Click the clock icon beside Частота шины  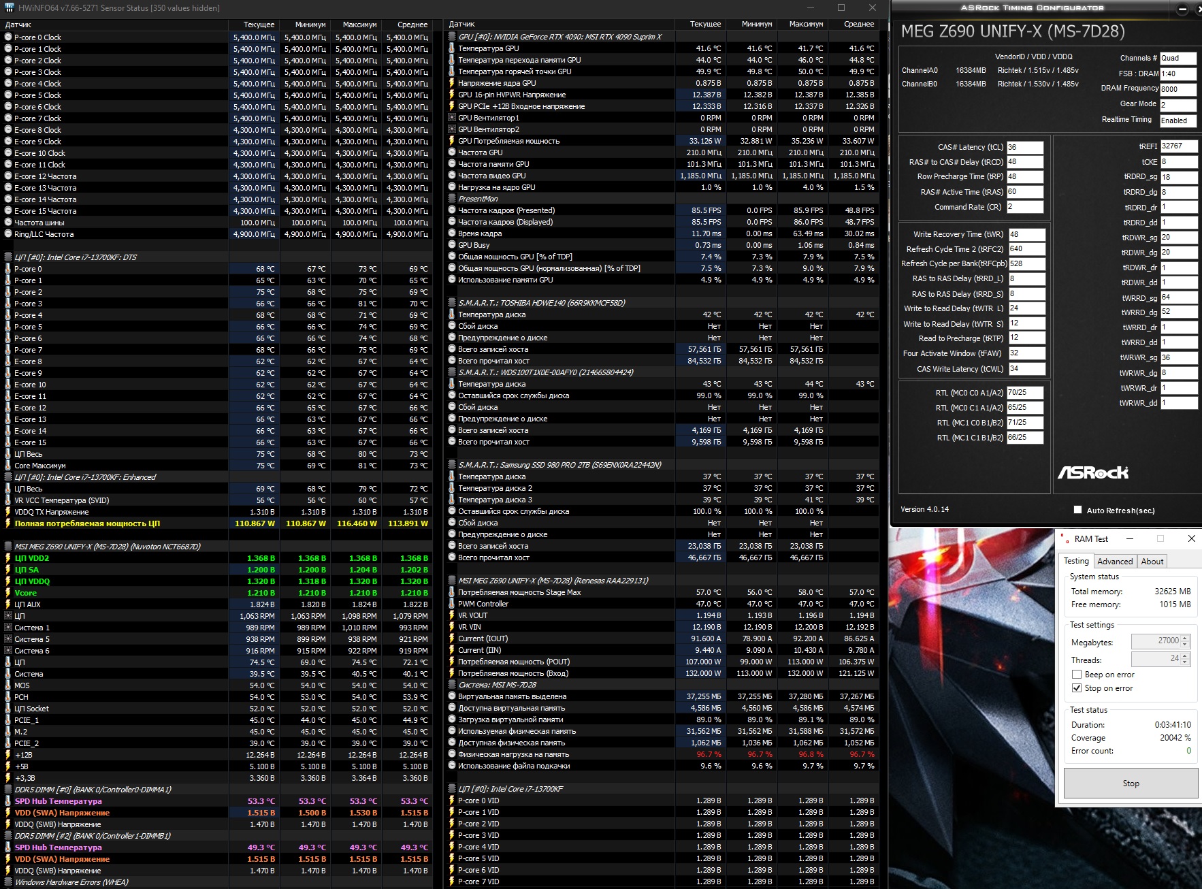point(8,223)
